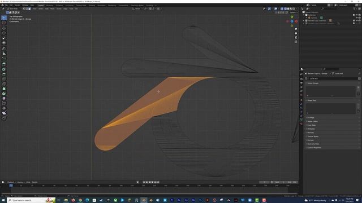Click play animation button
Image resolution: width=362 pixels, height=203 pixels.
click(x=152, y=182)
